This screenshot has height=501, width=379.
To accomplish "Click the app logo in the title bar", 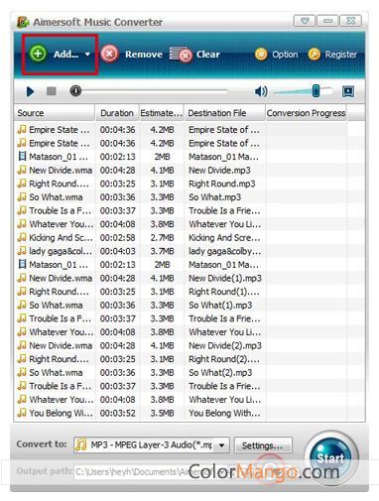I will pyautogui.click(x=23, y=22).
